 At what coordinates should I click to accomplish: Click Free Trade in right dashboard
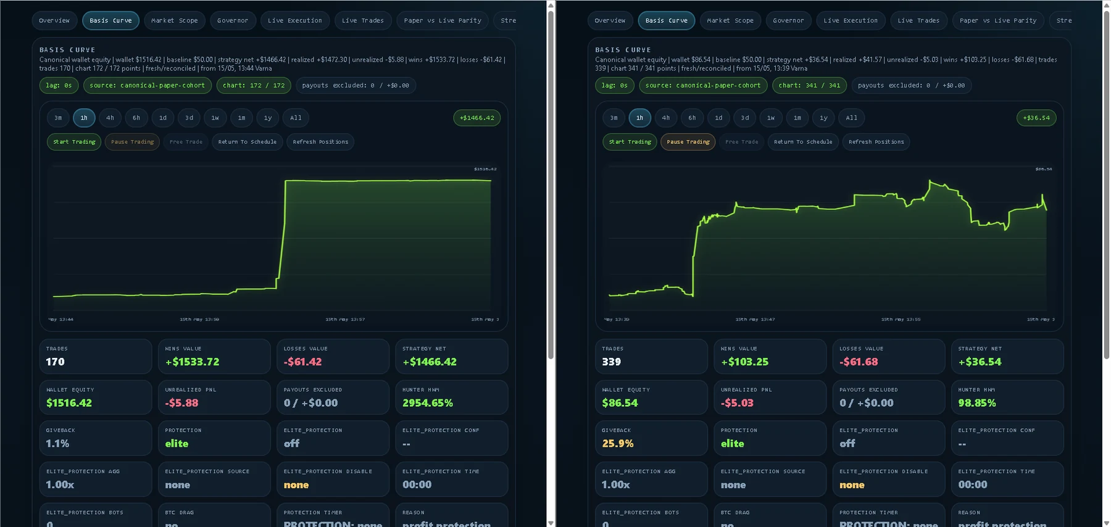tap(741, 142)
